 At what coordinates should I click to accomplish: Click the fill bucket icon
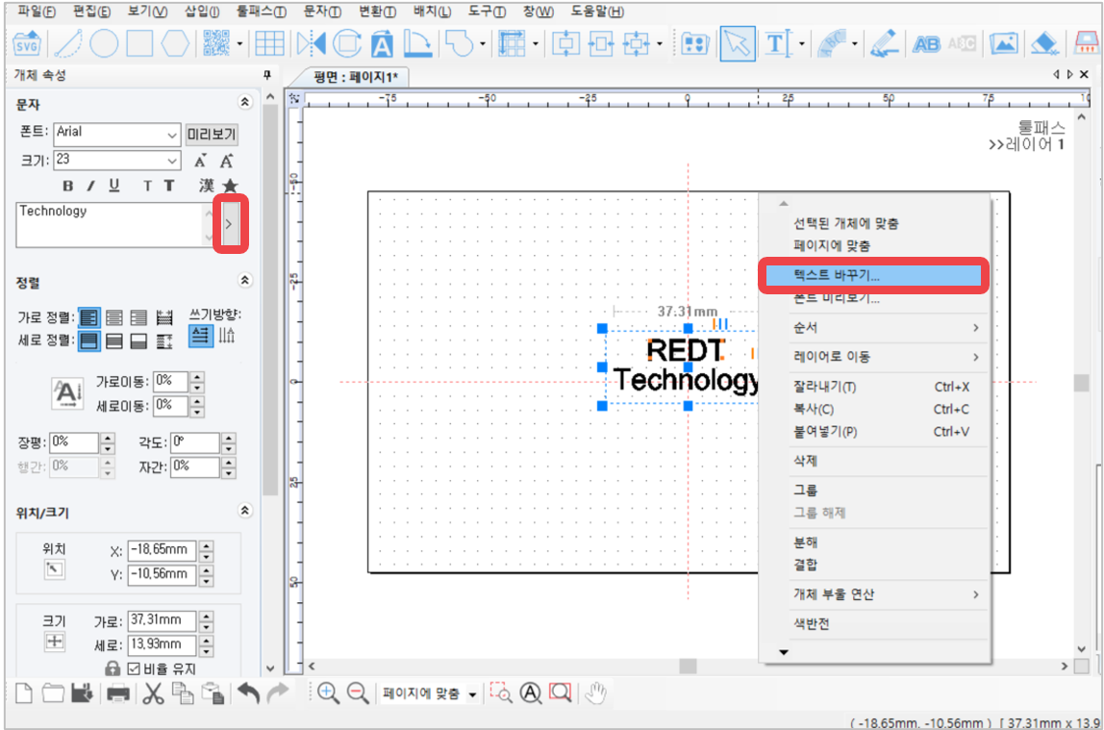1044,43
